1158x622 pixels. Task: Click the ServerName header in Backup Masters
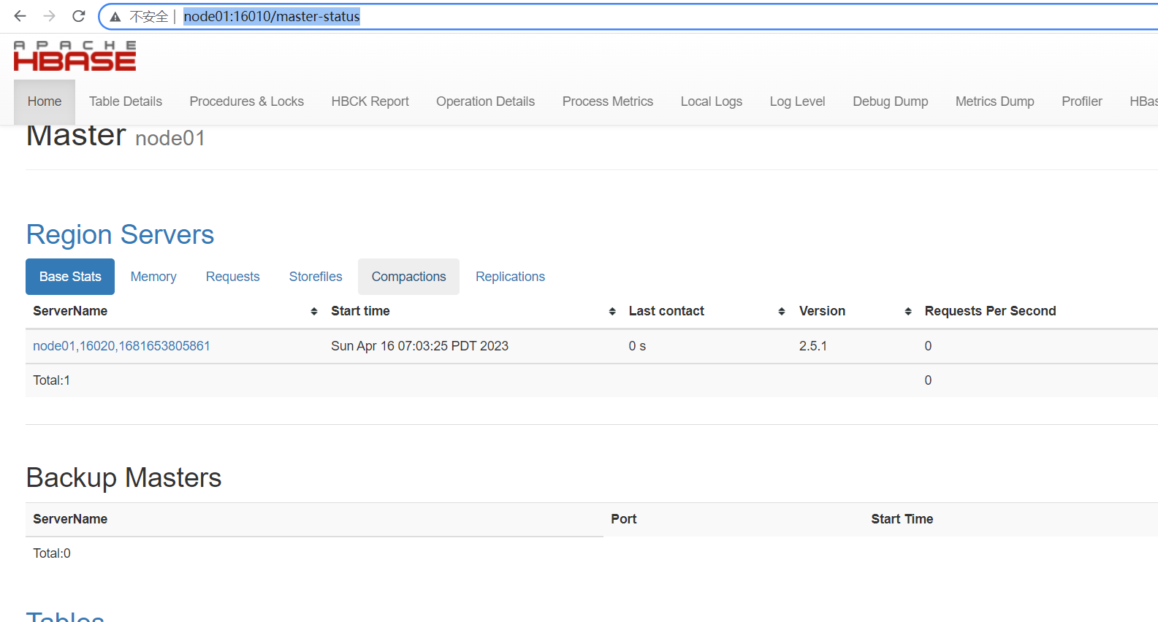[x=70, y=519]
